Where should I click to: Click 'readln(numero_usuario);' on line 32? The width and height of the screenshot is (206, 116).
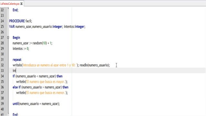click(x=95, y=65)
